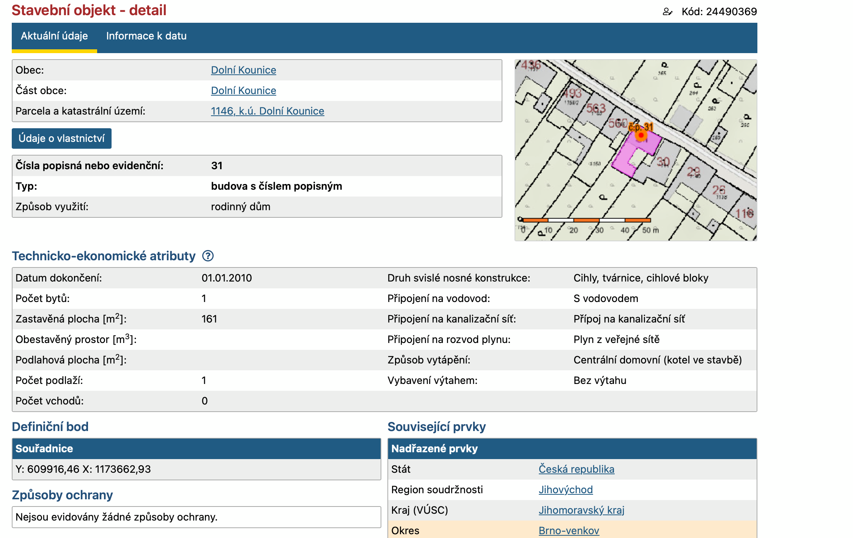This screenshot has width=853, height=538.
Task: Open the Brno-venkov district link
Action: coord(568,530)
